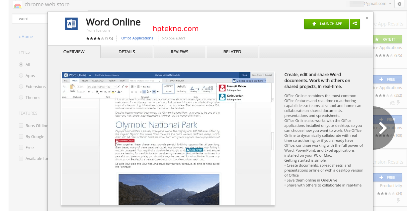Click the INSERT tab in preview ribbon
413x211 pixels.
tap(85, 80)
